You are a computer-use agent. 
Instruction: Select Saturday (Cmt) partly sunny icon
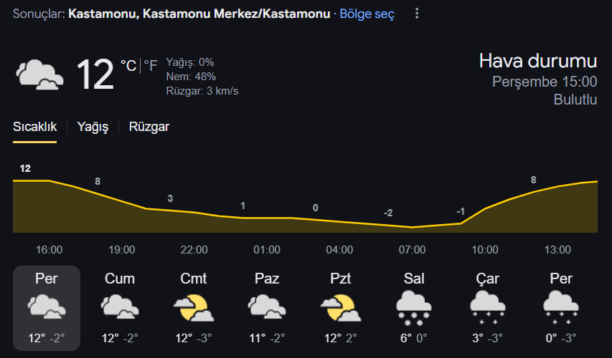pyautogui.click(x=194, y=308)
